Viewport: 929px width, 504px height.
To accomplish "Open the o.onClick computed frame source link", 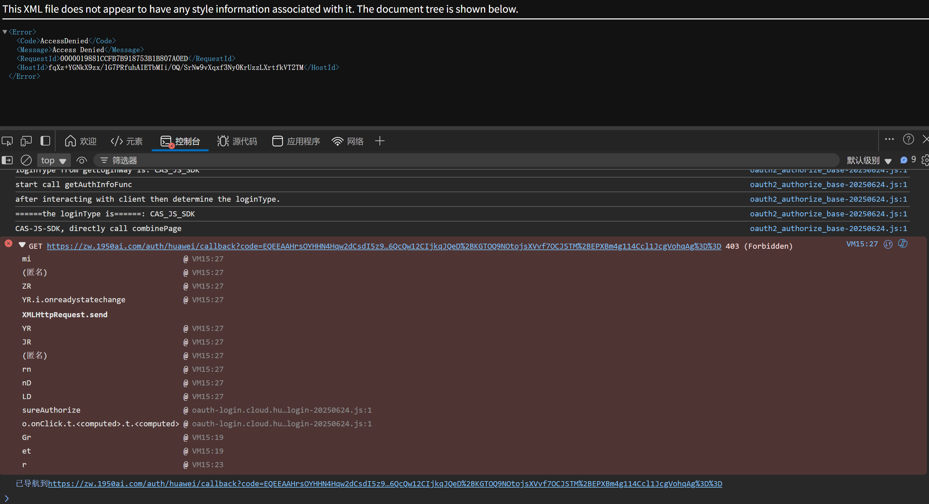I will (282, 424).
